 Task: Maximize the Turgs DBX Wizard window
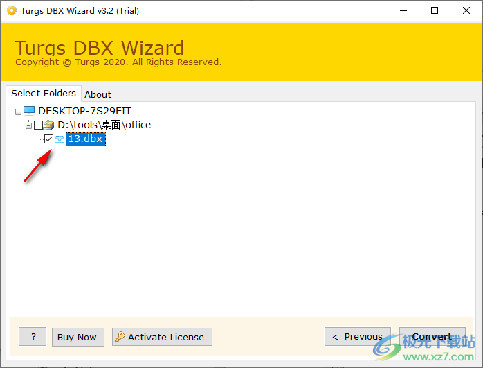pyautogui.click(x=435, y=11)
